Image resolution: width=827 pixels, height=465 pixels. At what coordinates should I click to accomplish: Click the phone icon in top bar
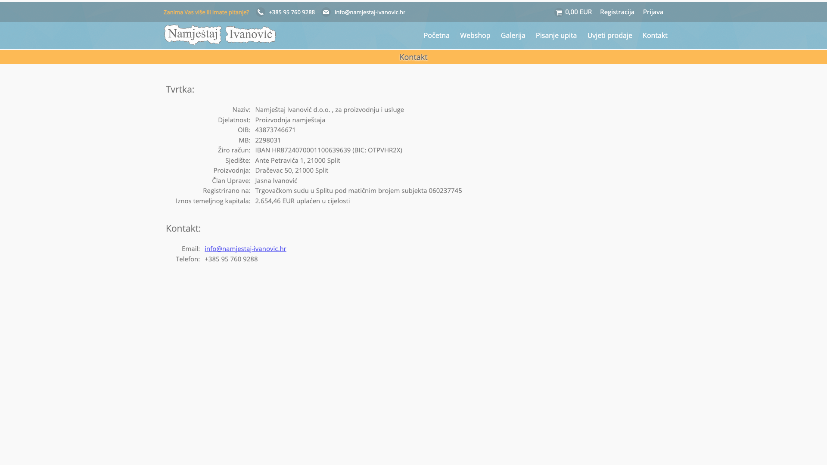[260, 12]
